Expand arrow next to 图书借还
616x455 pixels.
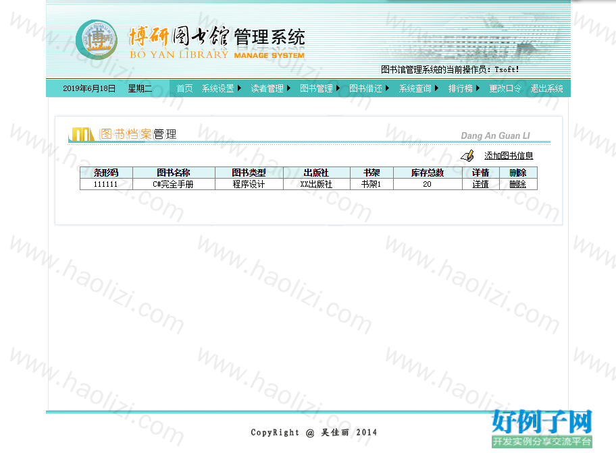coord(387,88)
